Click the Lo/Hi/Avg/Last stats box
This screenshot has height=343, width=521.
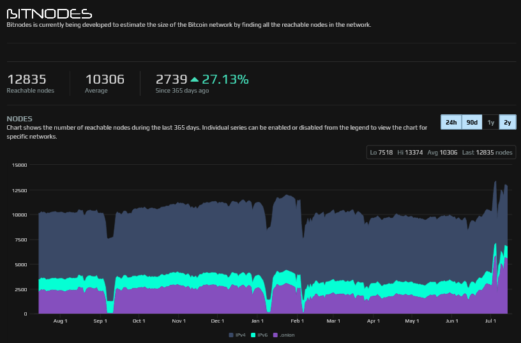click(x=441, y=152)
